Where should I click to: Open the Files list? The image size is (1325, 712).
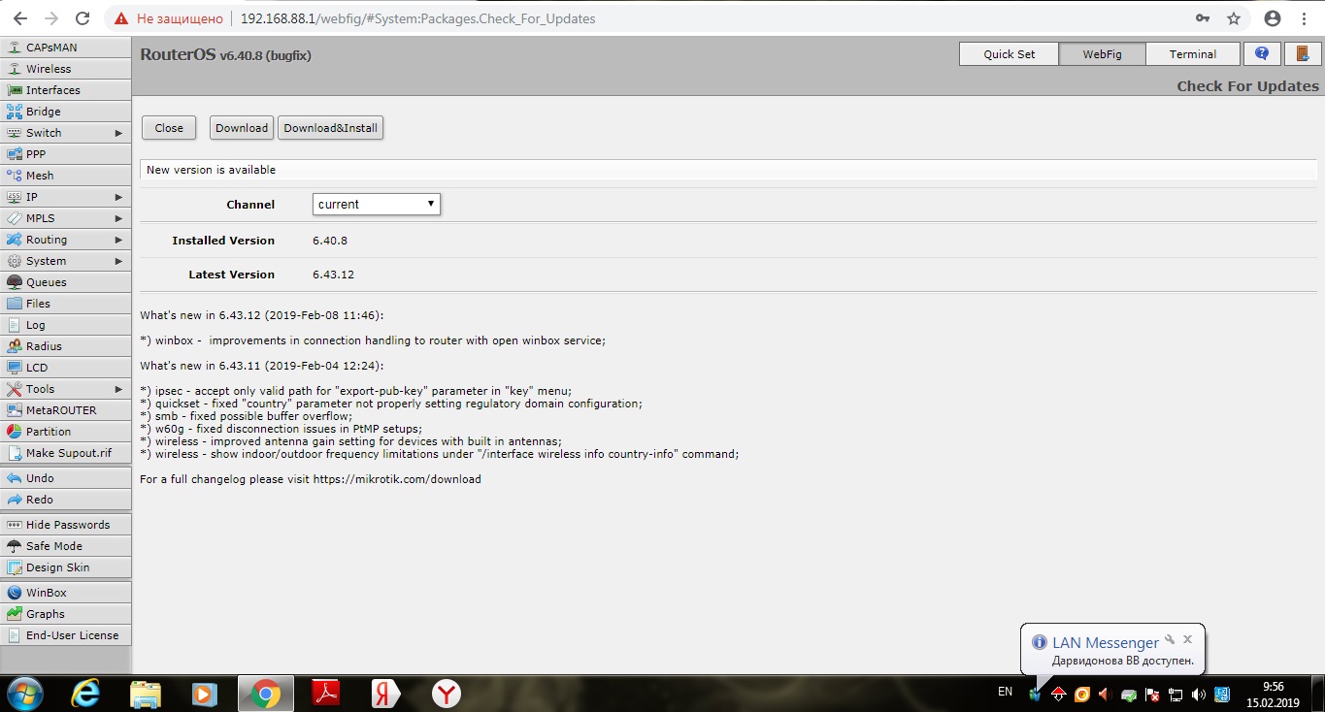coord(66,304)
